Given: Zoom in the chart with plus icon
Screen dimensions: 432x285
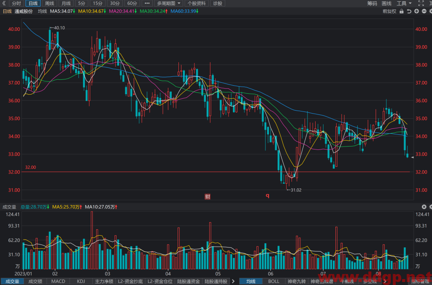Looking at the screenshot, I should pos(416,11).
